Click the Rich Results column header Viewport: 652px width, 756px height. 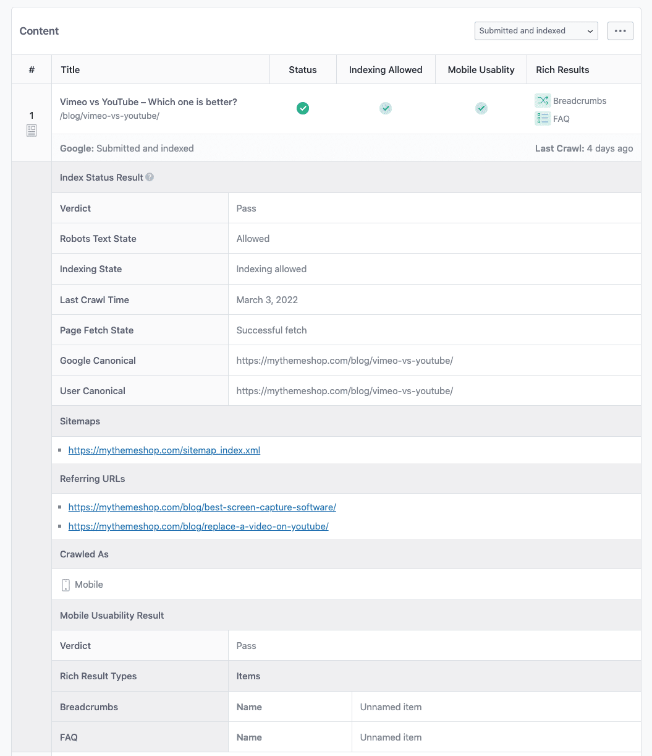click(x=562, y=69)
